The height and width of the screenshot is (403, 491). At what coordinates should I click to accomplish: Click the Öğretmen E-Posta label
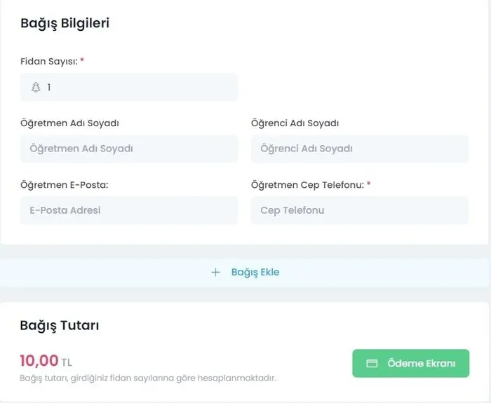click(x=65, y=185)
